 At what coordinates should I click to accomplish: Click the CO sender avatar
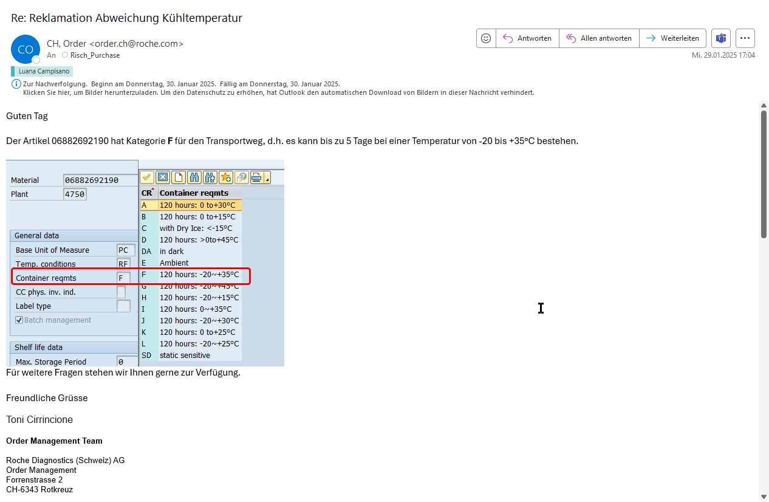pyautogui.click(x=26, y=49)
